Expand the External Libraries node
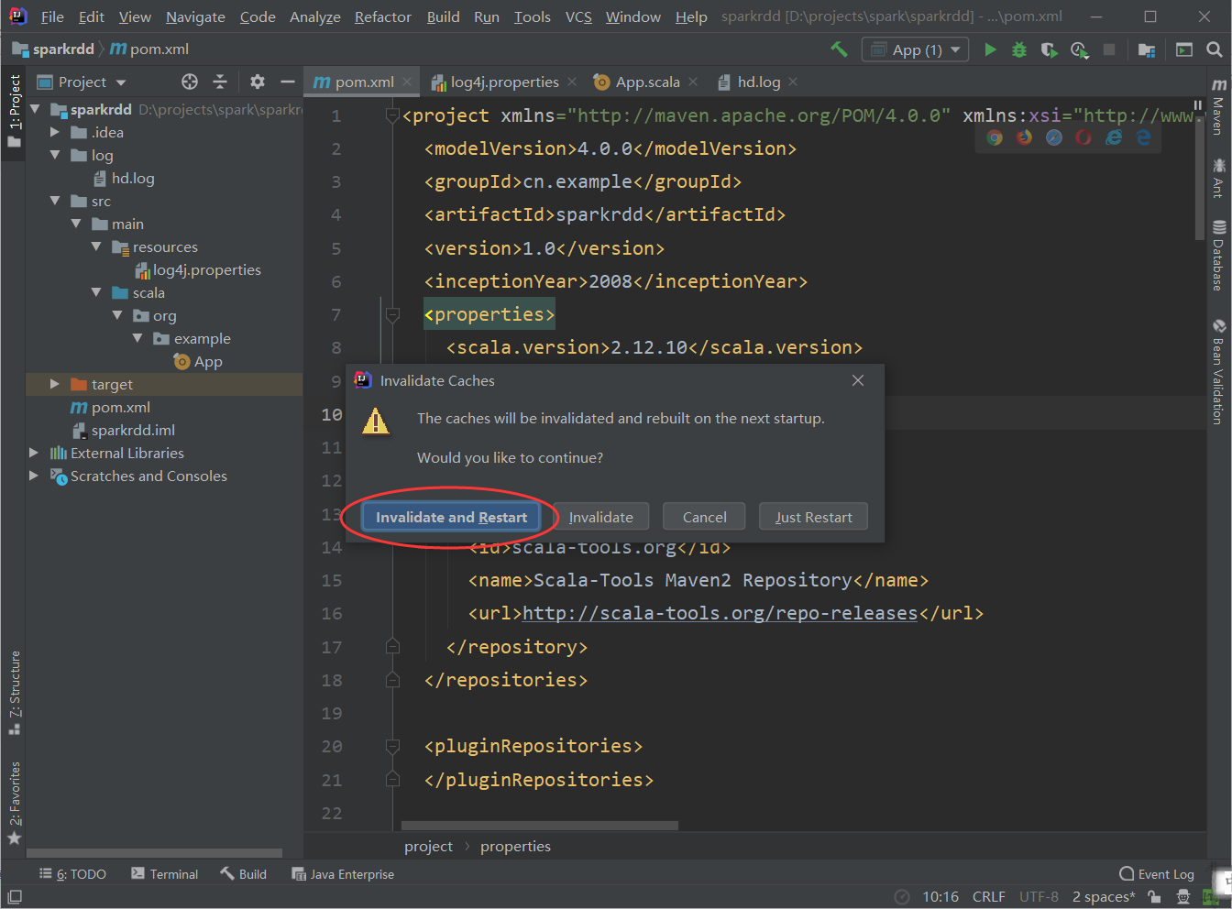This screenshot has height=909, width=1232. [x=33, y=453]
